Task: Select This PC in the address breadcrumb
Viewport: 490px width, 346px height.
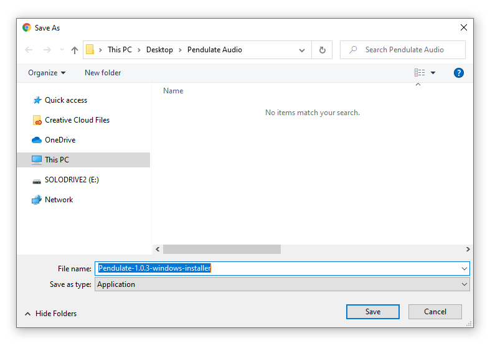Action: click(x=120, y=50)
